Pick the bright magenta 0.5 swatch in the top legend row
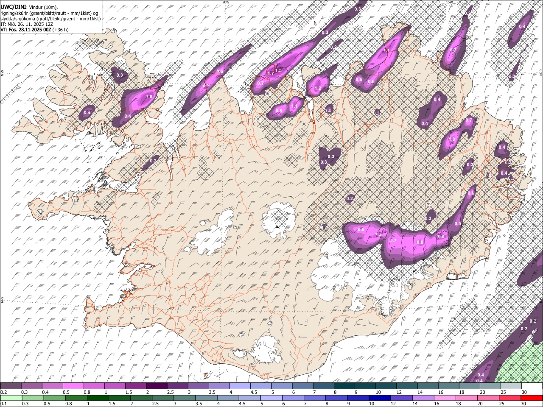This screenshot has height=407, width=543. pyautogui.click(x=73, y=386)
